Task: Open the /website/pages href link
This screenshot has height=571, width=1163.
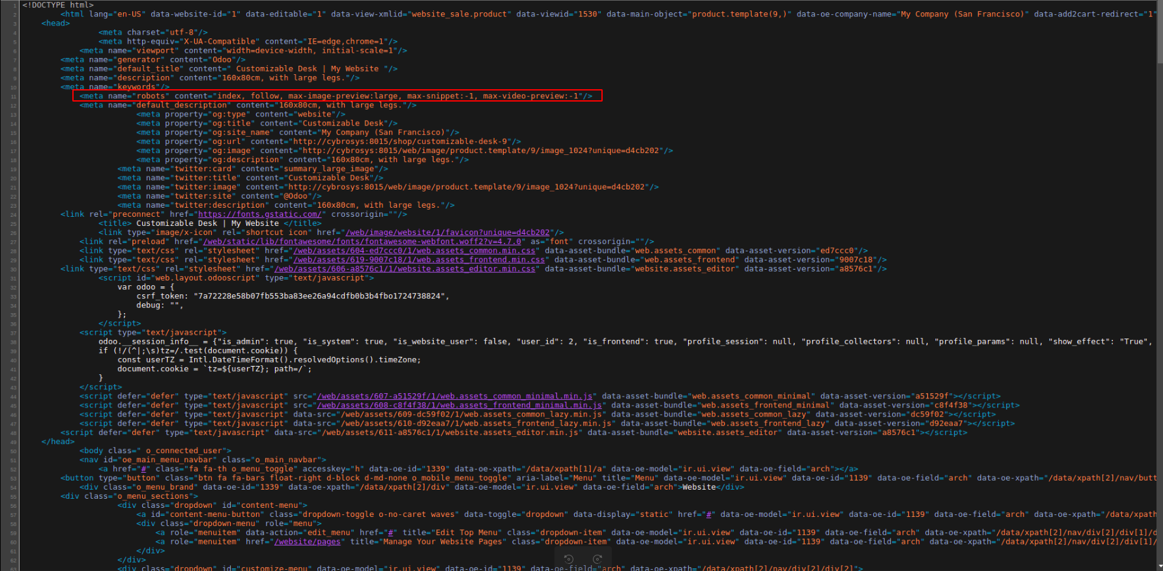Action: (x=308, y=542)
